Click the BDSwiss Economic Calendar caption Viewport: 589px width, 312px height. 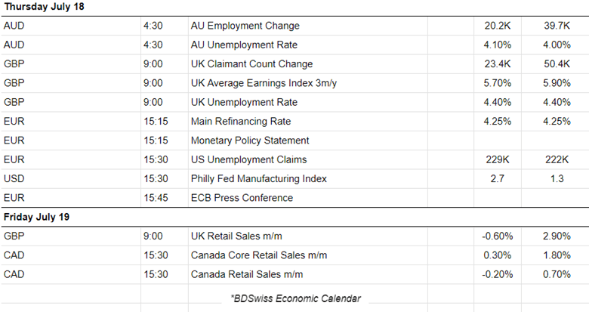(295, 298)
